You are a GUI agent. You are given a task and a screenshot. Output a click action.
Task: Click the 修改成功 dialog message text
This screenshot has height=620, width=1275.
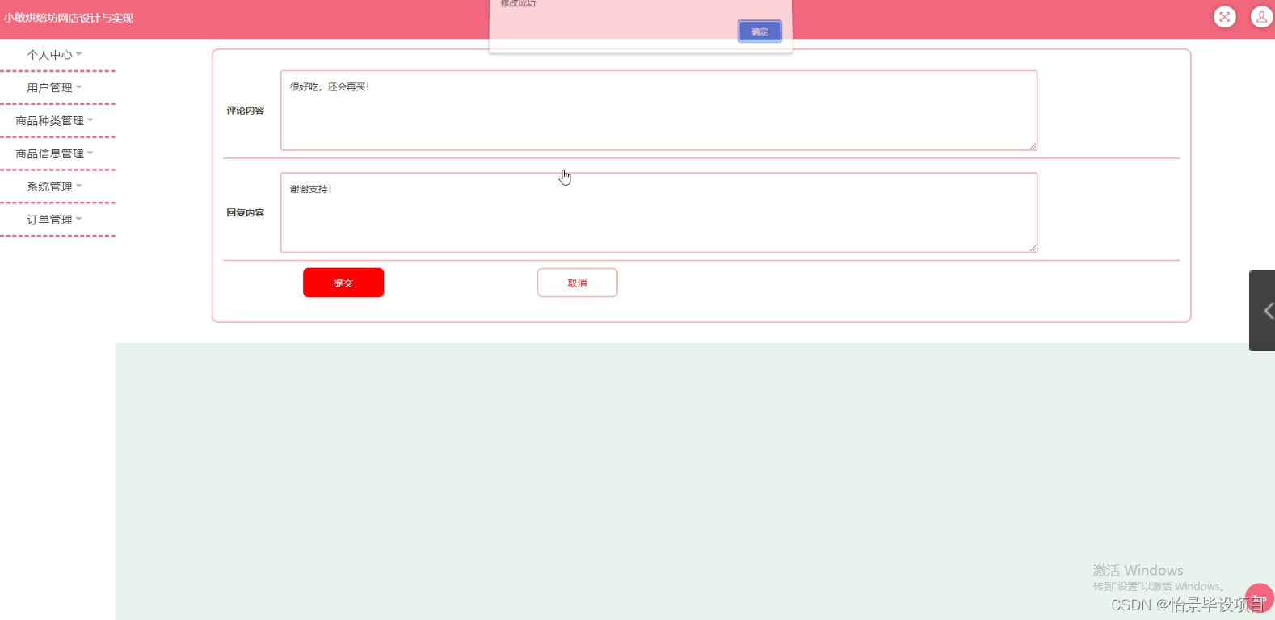click(x=518, y=3)
